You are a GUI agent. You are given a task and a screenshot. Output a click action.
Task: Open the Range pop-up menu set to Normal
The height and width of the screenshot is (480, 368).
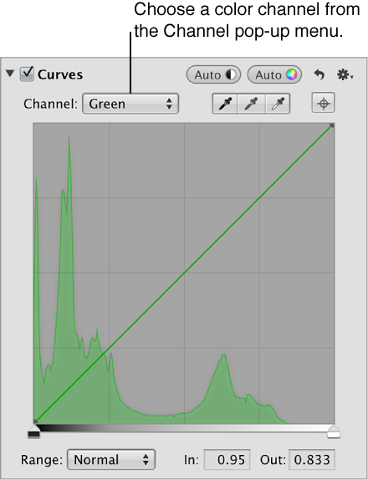(111, 459)
